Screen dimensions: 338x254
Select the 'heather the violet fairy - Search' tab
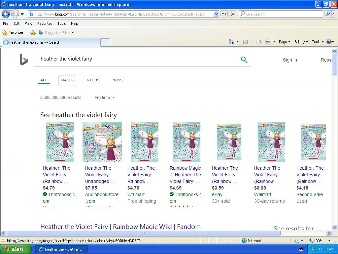point(51,42)
